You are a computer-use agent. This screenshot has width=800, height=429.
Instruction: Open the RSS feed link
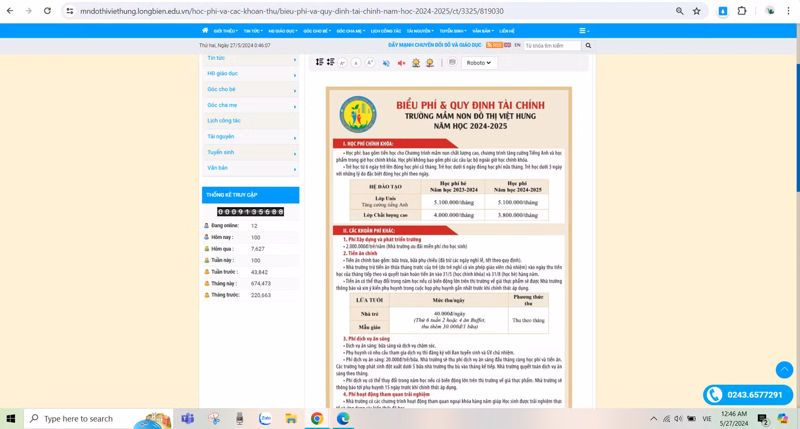click(494, 45)
